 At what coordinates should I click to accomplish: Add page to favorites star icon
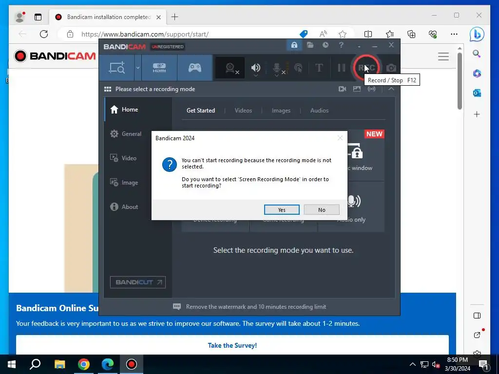(x=343, y=34)
